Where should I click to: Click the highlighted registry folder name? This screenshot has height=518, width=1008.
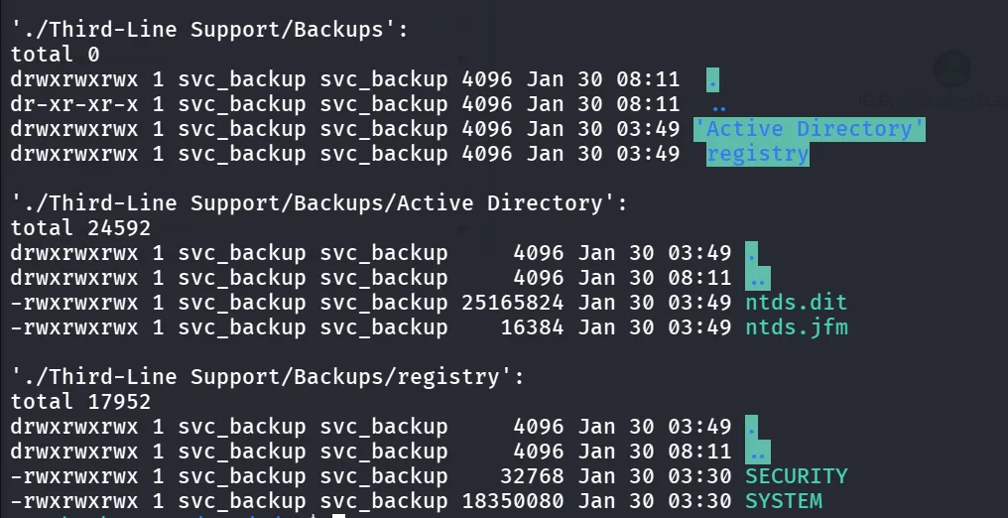(x=758, y=154)
